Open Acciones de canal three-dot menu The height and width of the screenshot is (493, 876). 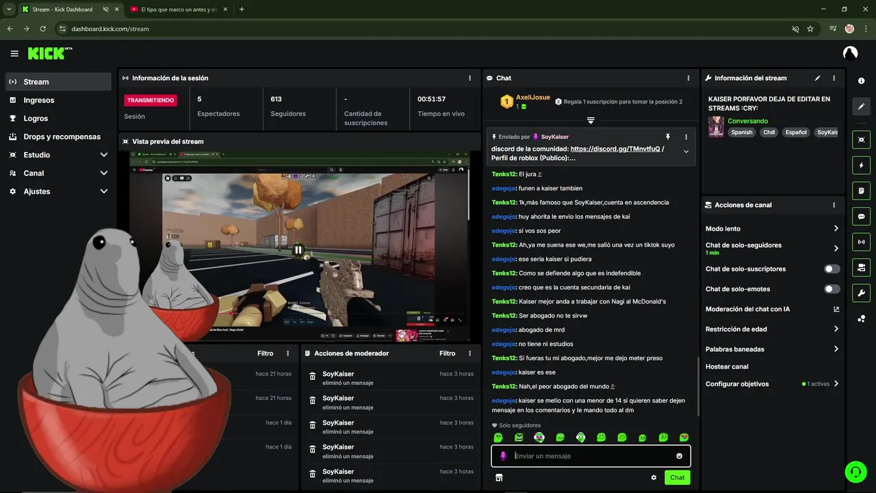[x=834, y=205]
